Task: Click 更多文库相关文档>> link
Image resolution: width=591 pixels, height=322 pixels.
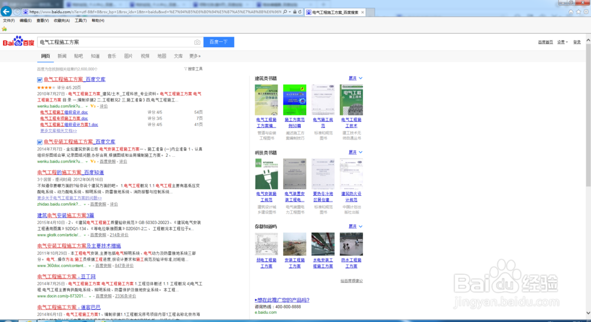Action: coord(59,130)
